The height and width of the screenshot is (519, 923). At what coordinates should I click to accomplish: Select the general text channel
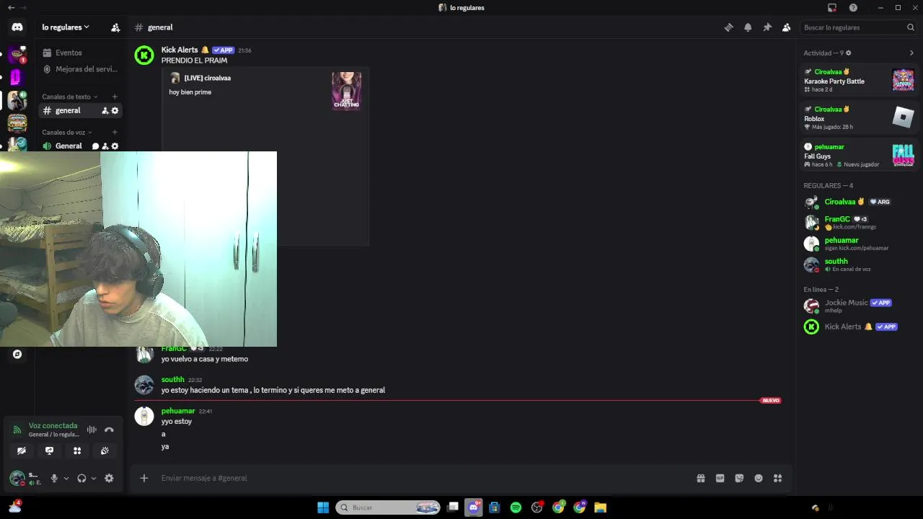pos(69,110)
